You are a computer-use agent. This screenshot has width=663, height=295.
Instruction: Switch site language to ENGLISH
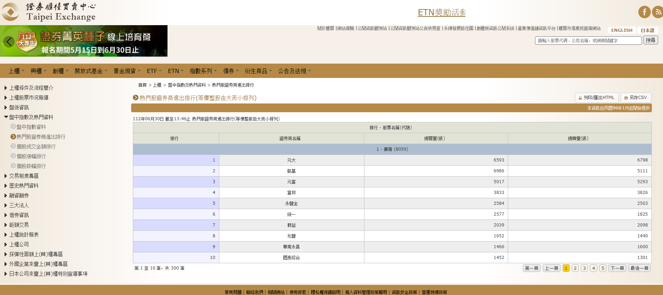[622, 30]
